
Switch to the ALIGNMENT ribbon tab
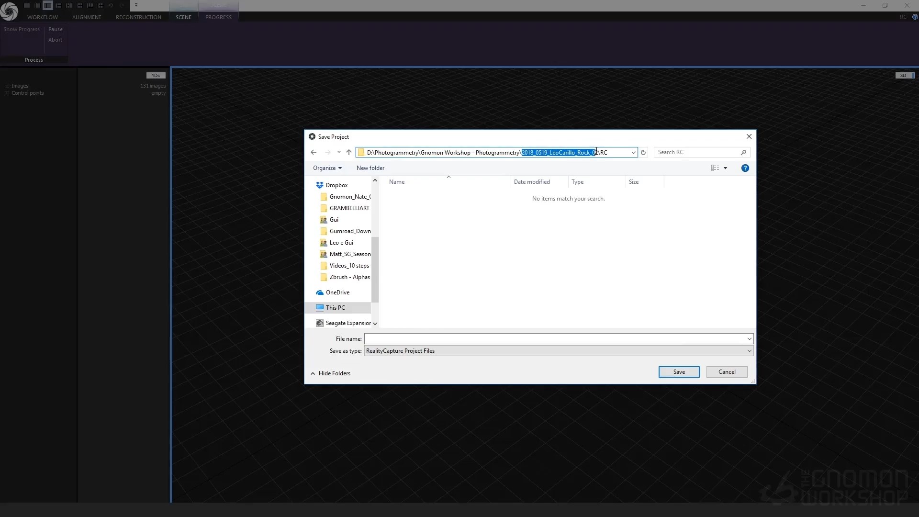click(87, 17)
